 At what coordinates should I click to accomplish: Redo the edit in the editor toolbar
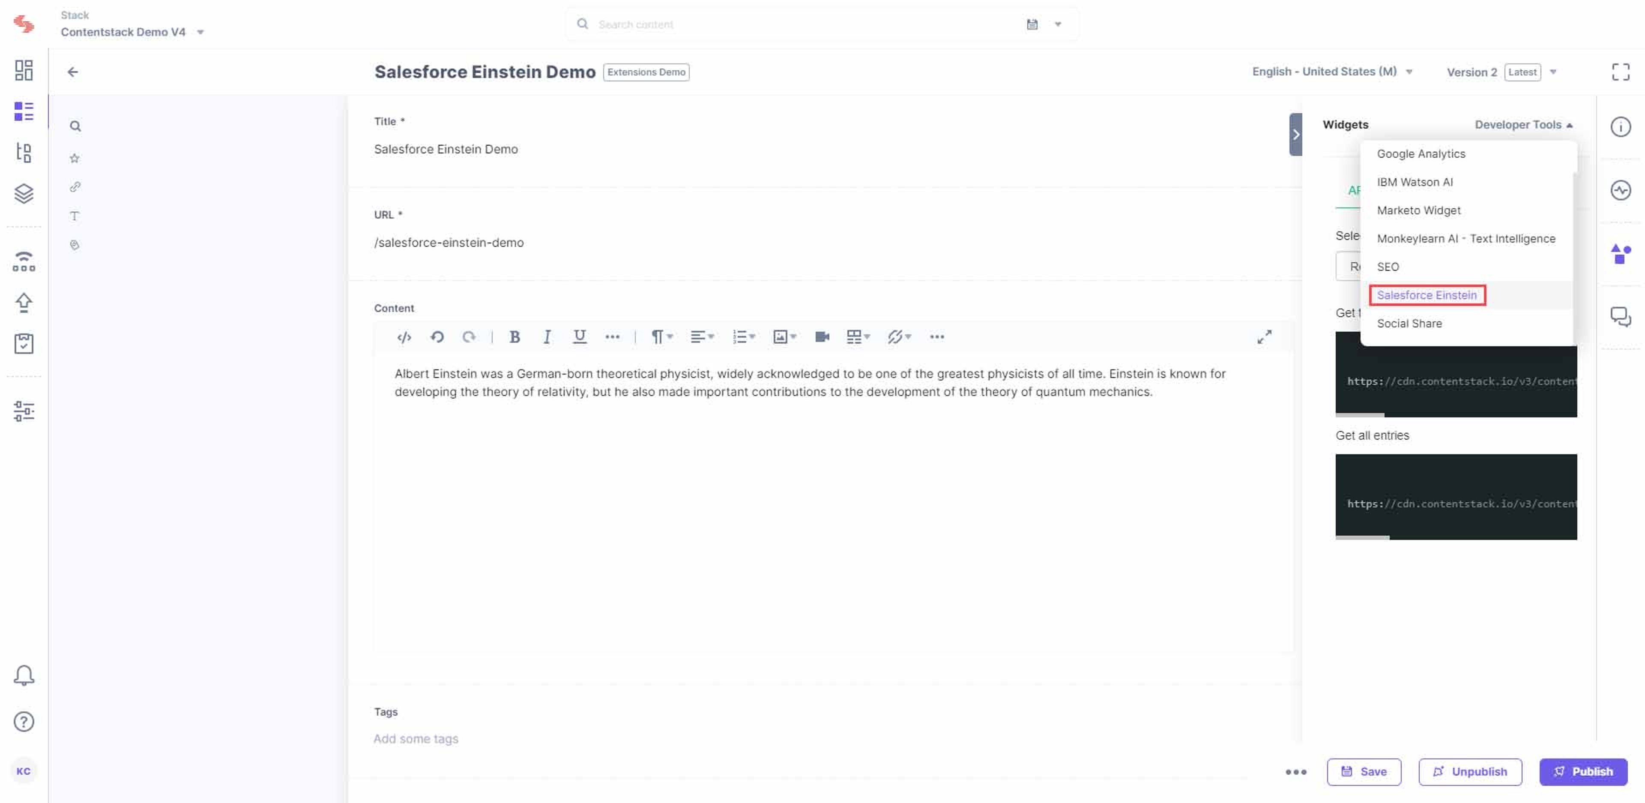pos(469,337)
